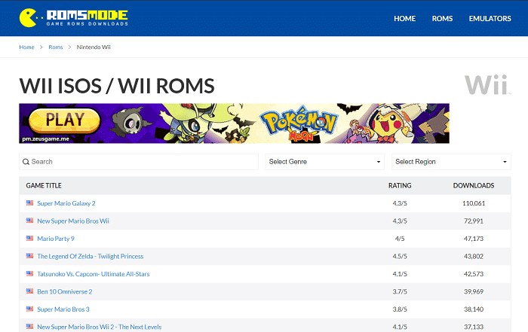The image size is (528, 332).
Task: Click the PLAY button in the Pokémon banner
Action: coord(65,120)
